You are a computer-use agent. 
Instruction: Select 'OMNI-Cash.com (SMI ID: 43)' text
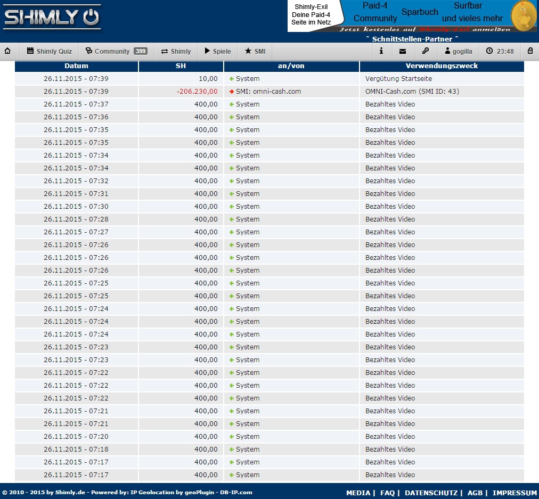pos(412,92)
